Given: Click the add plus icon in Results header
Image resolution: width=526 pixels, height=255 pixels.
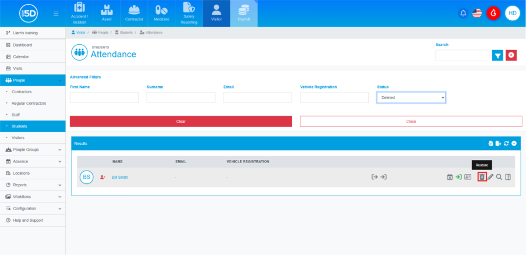Looking at the screenshot, I should 514,143.
